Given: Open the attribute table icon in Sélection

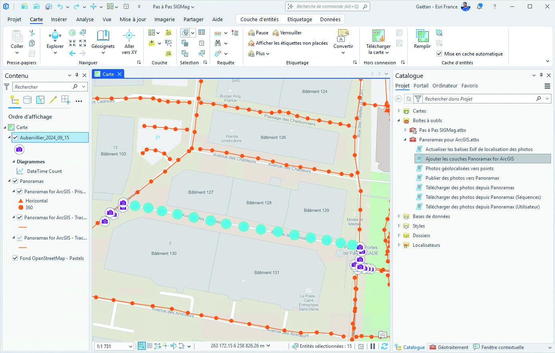Looking at the screenshot, I should click(202, 32).
